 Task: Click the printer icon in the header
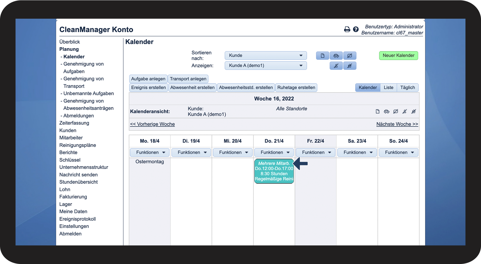(x=347, y=29)
